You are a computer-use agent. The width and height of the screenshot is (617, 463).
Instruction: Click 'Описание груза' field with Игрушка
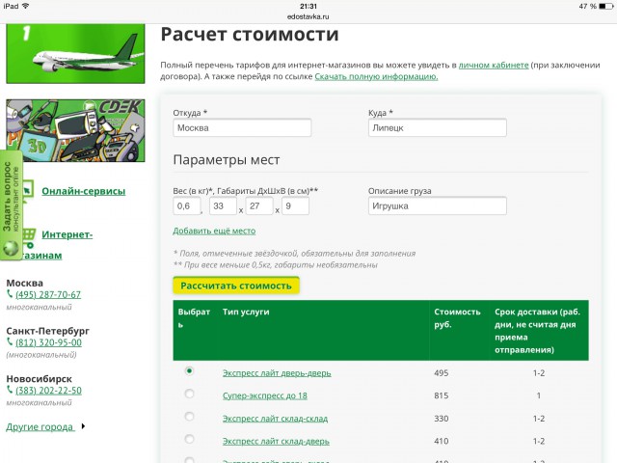438,205
